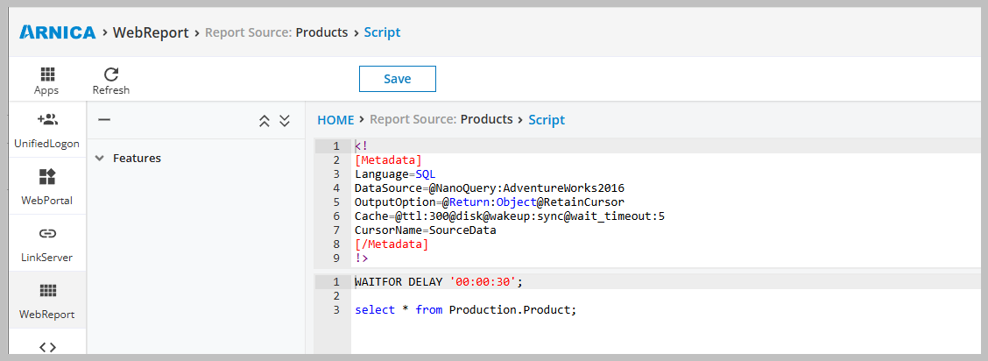
Task: Collapse all tree sections with double up chevron
Action: click(265, 121)
